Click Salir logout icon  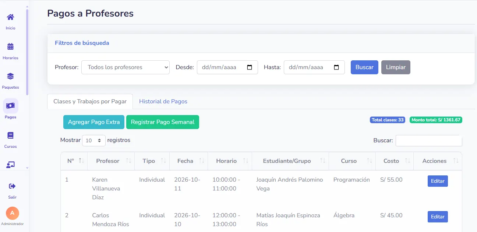click(x=12, y=186)
